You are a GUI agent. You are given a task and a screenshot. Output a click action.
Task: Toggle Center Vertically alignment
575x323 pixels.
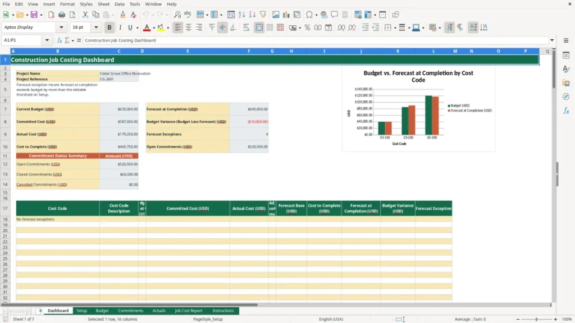222,27
